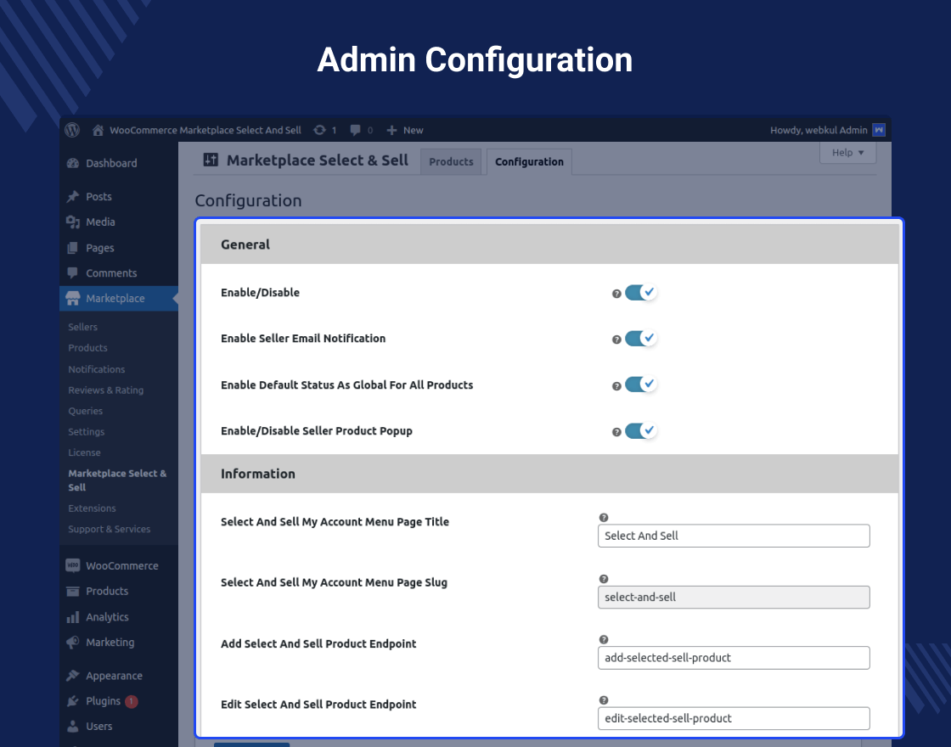
Task: Click the Comments icon in sidebar
Action: click(73, 272)
